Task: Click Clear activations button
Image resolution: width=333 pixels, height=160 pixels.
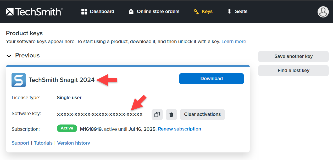Action: 202,115
